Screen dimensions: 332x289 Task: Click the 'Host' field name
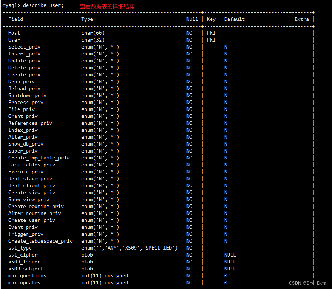tap(14, 33)
